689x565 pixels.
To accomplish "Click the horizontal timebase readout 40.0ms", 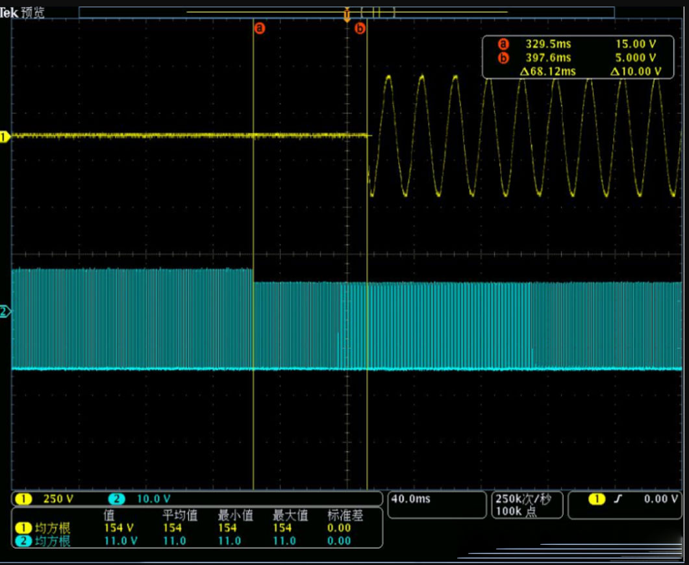I will pyautogui.click(x=411, y=499).
